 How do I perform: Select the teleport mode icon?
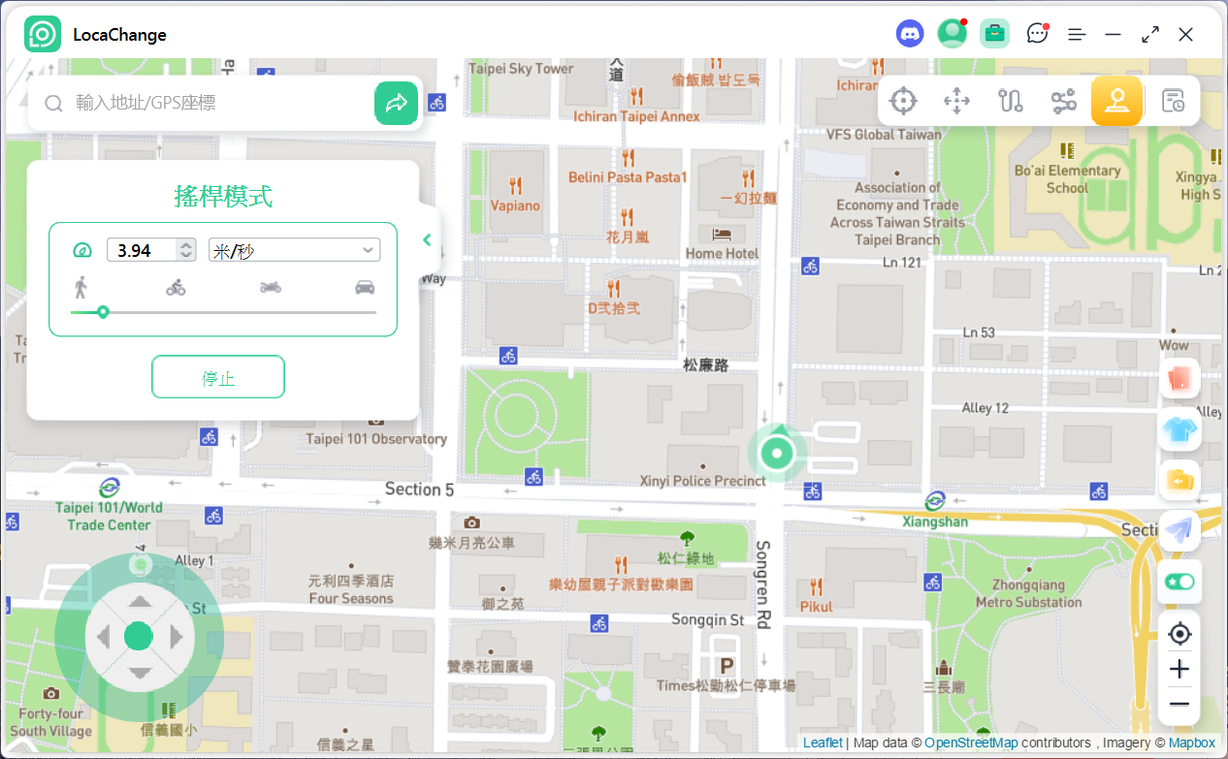(x=903, y=101)
